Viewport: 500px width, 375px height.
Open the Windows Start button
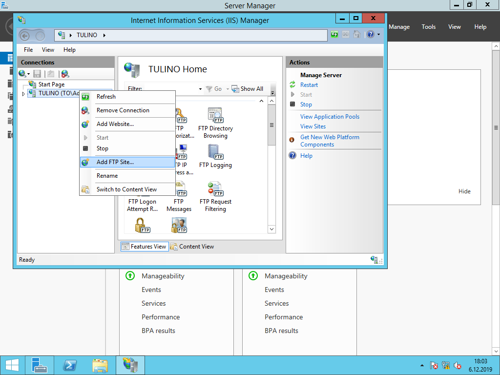pyautogui.click(x=12, y=365)
